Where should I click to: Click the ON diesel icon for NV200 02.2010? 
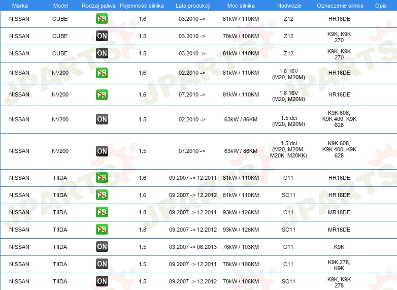(102, 119)
